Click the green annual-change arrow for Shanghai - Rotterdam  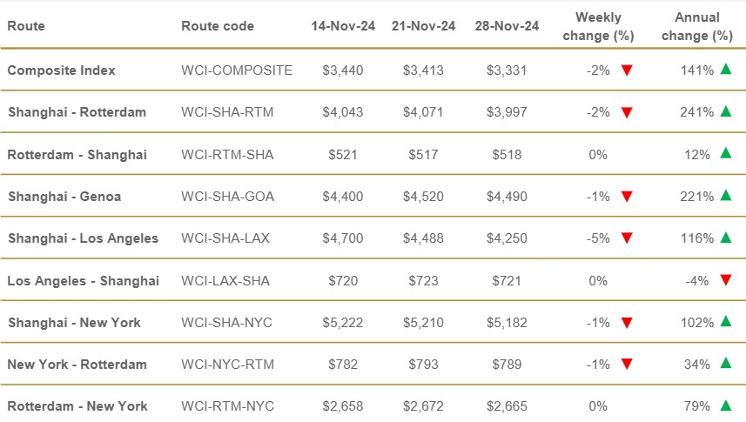coord(725,111)
